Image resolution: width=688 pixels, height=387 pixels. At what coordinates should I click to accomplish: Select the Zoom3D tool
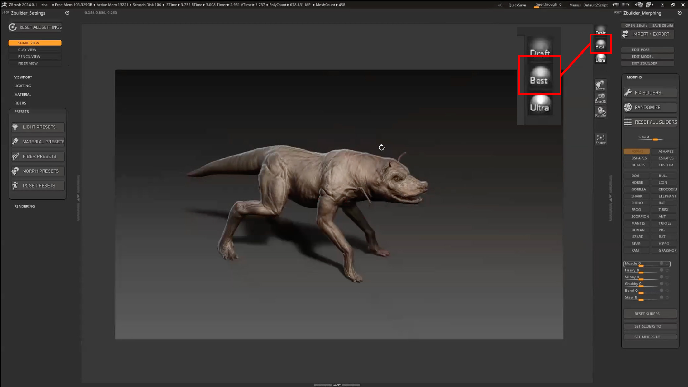600,98
